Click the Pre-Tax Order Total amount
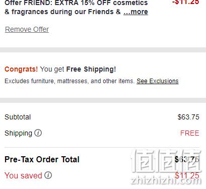The width and height of the screenshot is (206, 189). [x=187, y=159]
